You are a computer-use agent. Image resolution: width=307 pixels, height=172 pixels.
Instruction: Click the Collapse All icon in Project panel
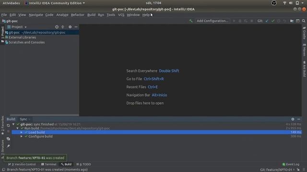click(63, 27)
